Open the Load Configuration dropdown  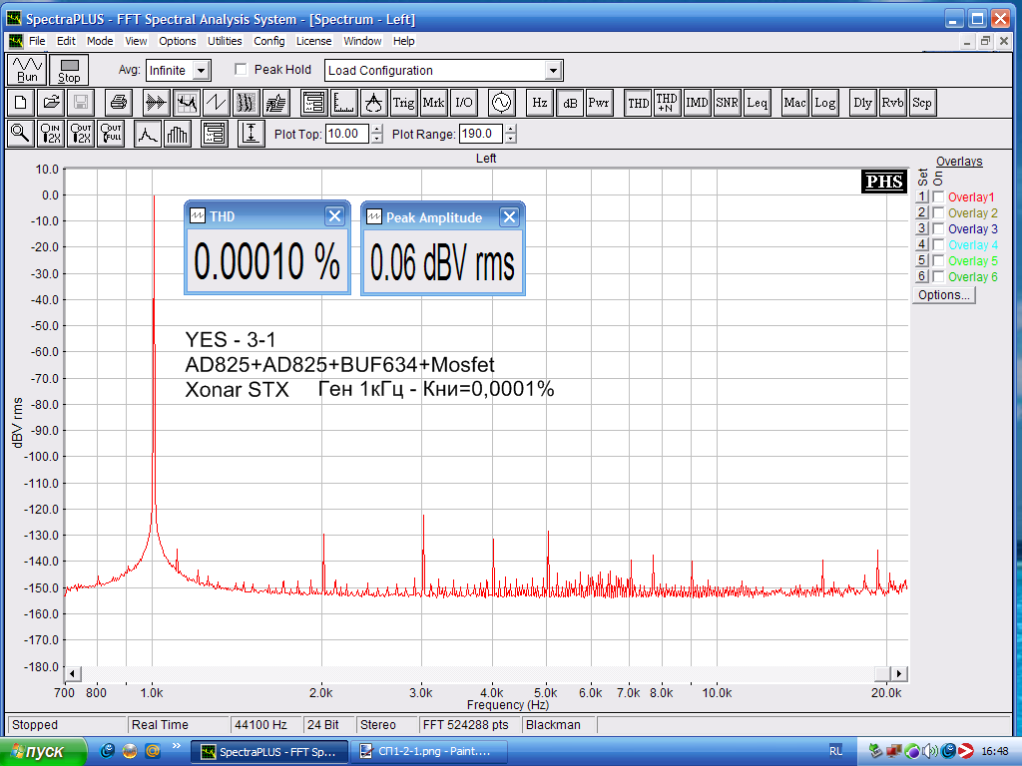click(553, 71)
